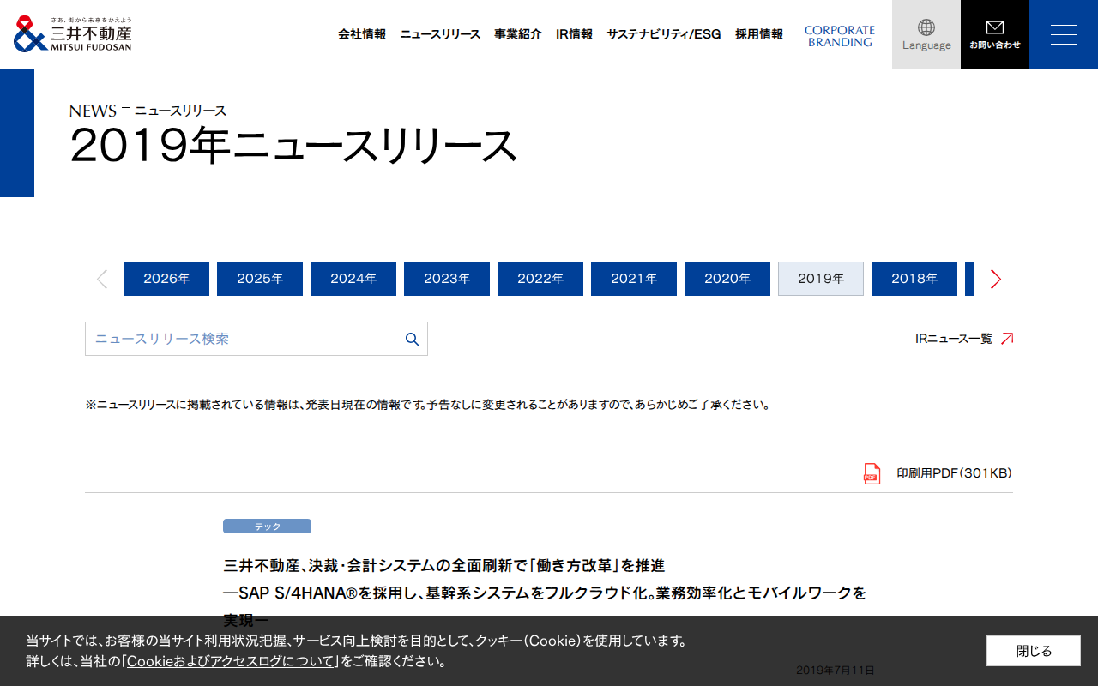Viewport: 1098px width, 686px height.
Task: Click the 2019年ニュースリリース heading
Action: tap(293, 146)
